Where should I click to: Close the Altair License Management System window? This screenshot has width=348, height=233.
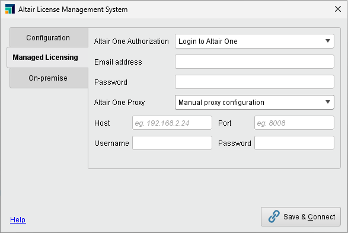338,9
